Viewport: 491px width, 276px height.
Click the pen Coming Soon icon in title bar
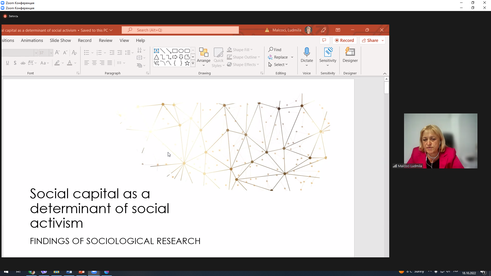(x=323, y=30)
